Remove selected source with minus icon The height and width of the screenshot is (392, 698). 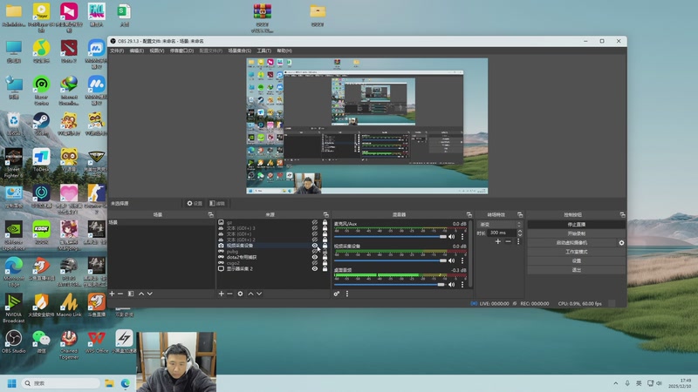click(229, 294)
